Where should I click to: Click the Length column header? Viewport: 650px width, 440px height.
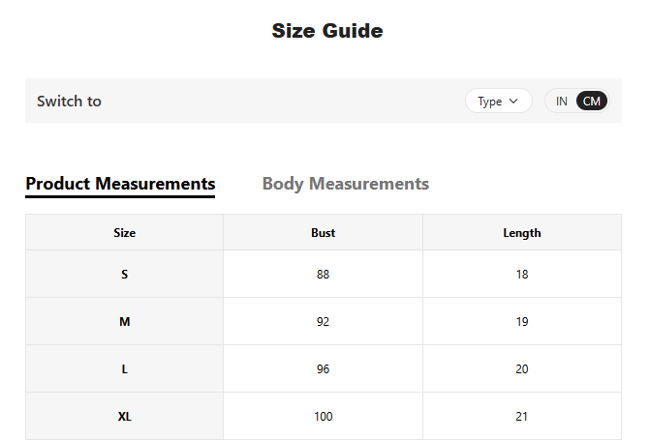(522, 233)
